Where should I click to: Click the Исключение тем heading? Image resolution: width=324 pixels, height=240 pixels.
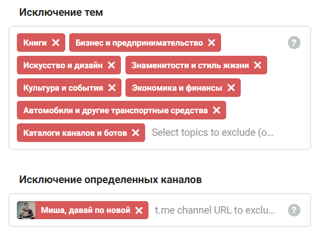pos(61,12)
